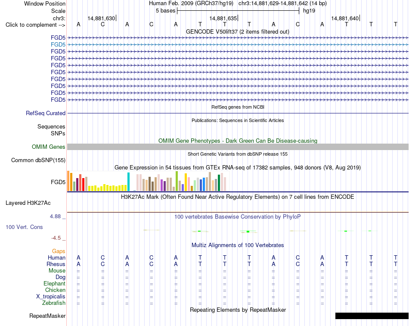The height and width of the screenshot is (326, 409).
Task: Click the orange 'Gaps' label
Action: 59,251
